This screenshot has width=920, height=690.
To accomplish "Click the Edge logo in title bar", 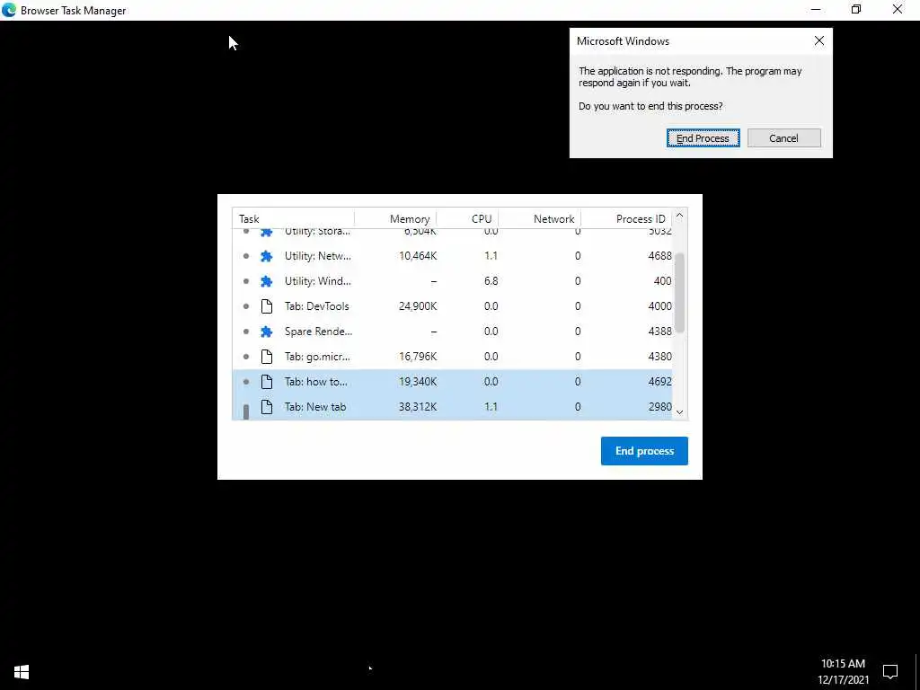I will pos(9,10).
